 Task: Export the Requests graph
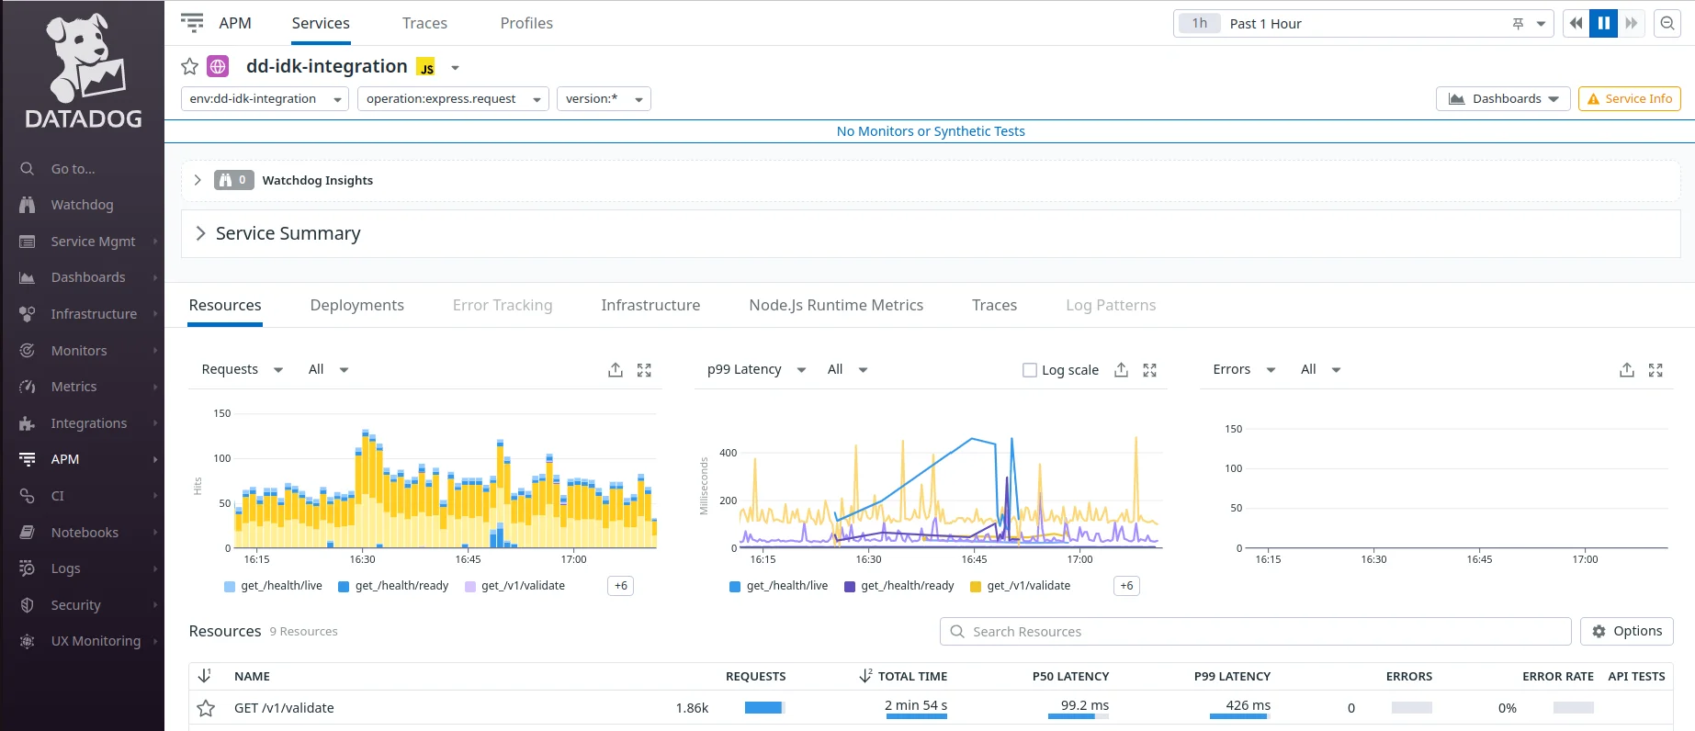point(616,370)
